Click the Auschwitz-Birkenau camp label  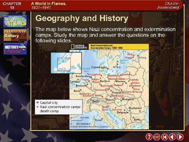pyautogui.click(x=132, y=92)
